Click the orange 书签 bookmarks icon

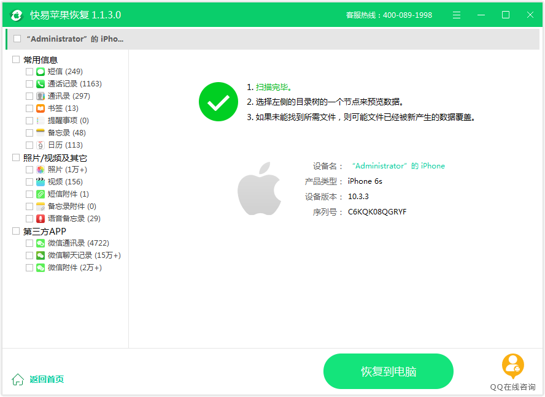point(41,108)
